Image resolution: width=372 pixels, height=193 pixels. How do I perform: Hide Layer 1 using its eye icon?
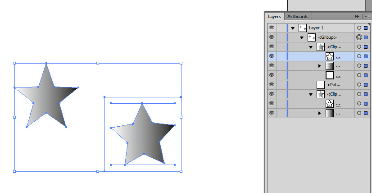[x=272, y=28]
